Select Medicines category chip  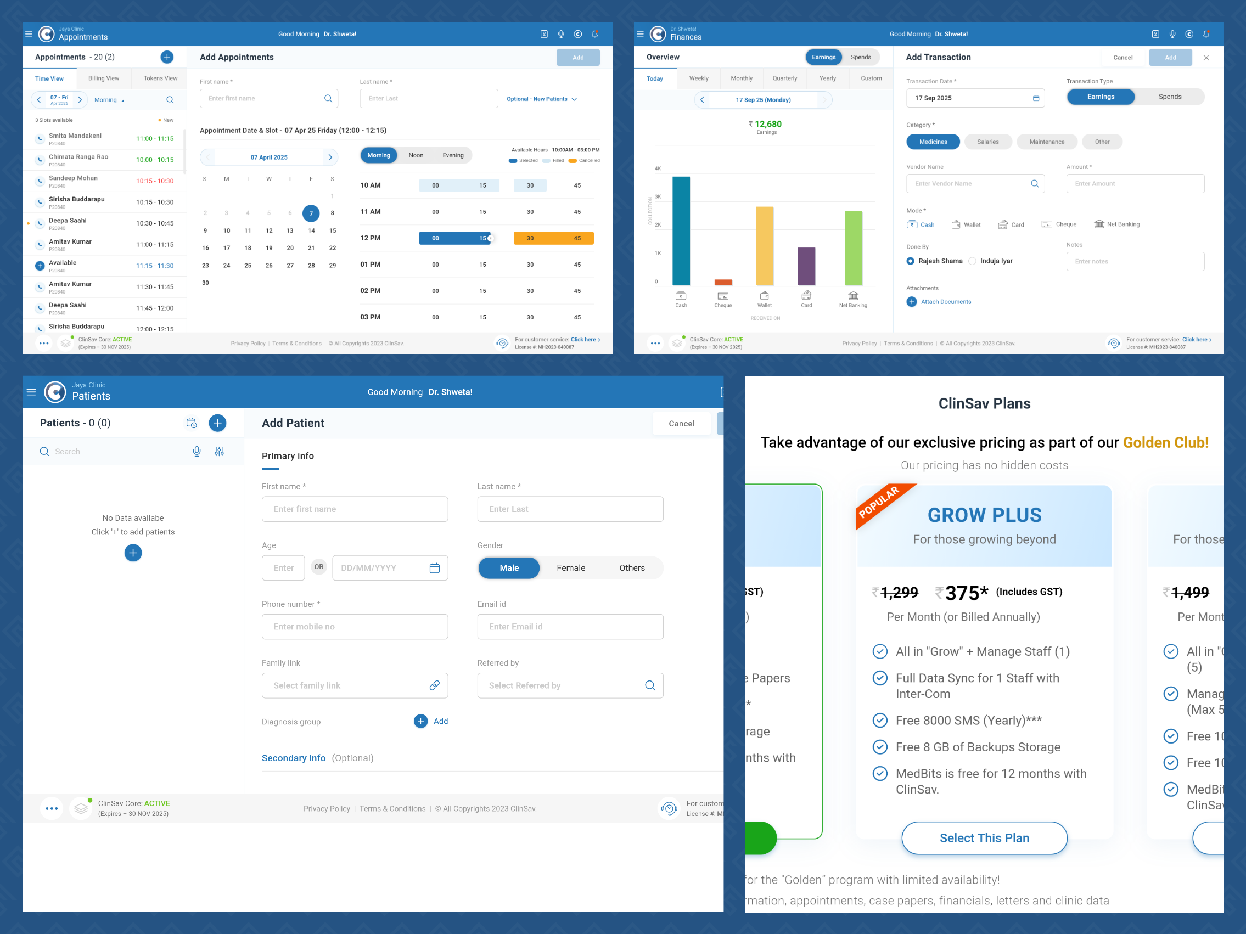pos(933,142)
